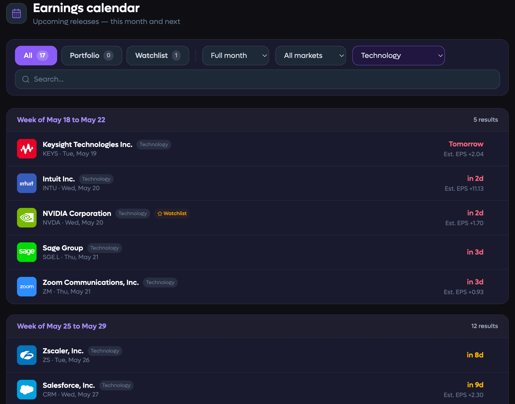Click 'in 8d' label for Zscaler
The width and height of the screenshot is (515, 404).
coord(475,355)
